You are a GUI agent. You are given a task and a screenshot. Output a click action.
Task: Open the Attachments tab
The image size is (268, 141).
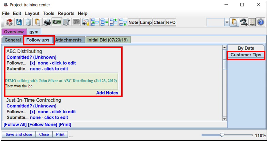tap(68, 40)
